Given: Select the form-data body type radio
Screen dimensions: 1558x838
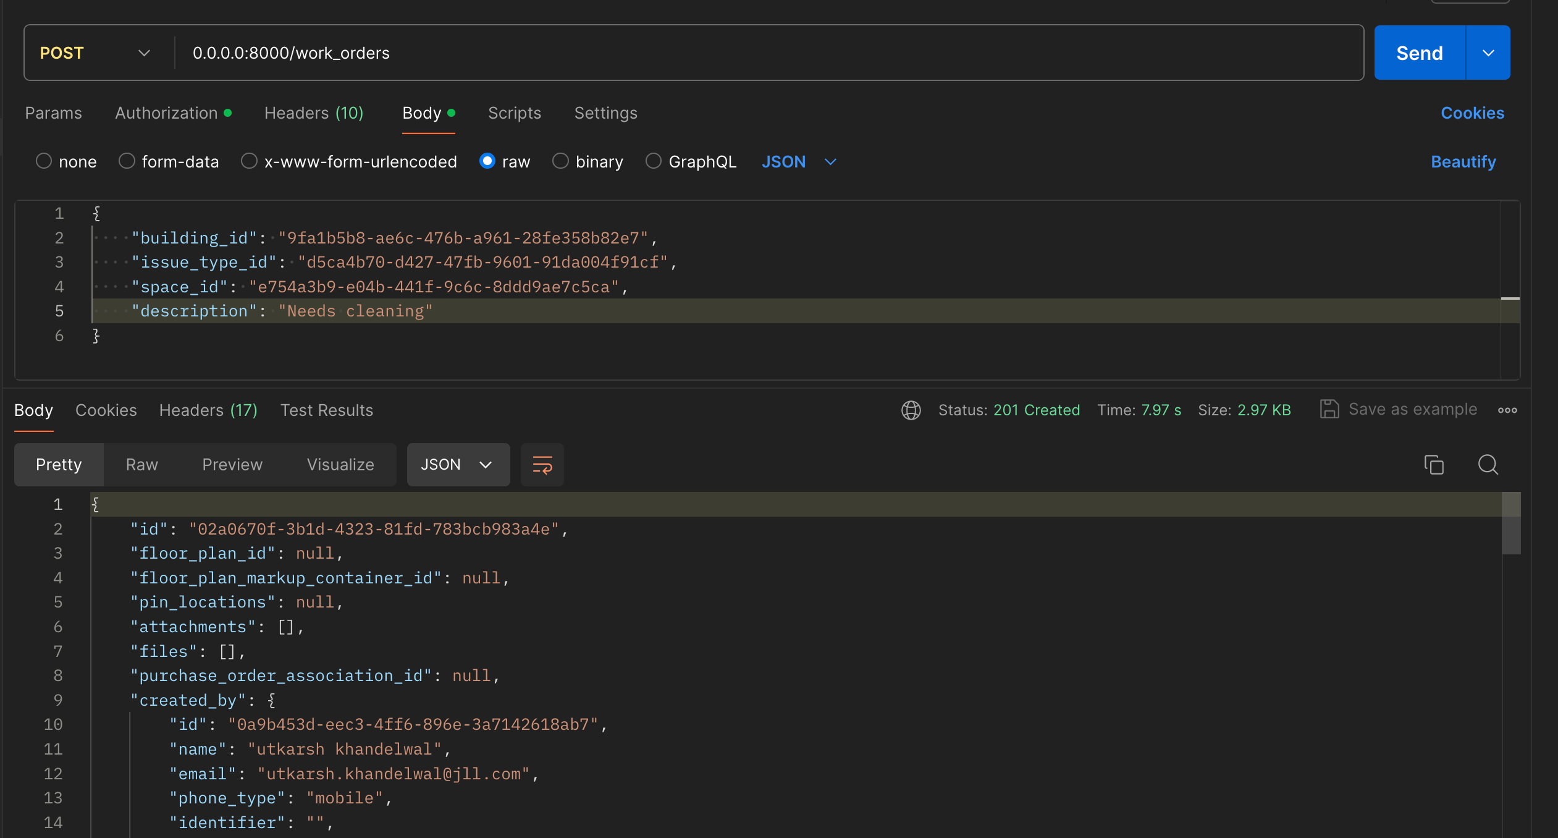Looking at the screenshot, I should [127, 161].
